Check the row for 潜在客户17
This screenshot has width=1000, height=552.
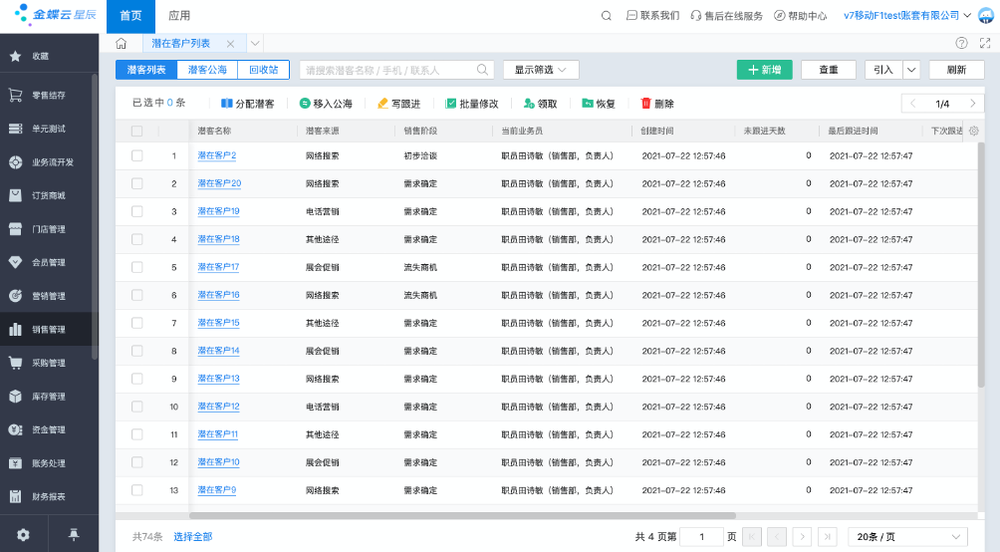point(136,267)
